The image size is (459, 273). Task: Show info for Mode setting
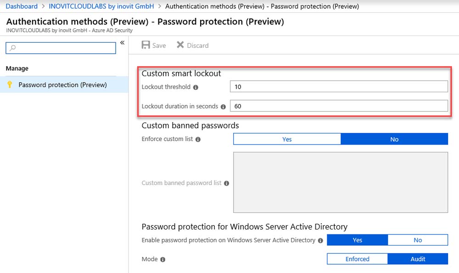pos(163,260)
